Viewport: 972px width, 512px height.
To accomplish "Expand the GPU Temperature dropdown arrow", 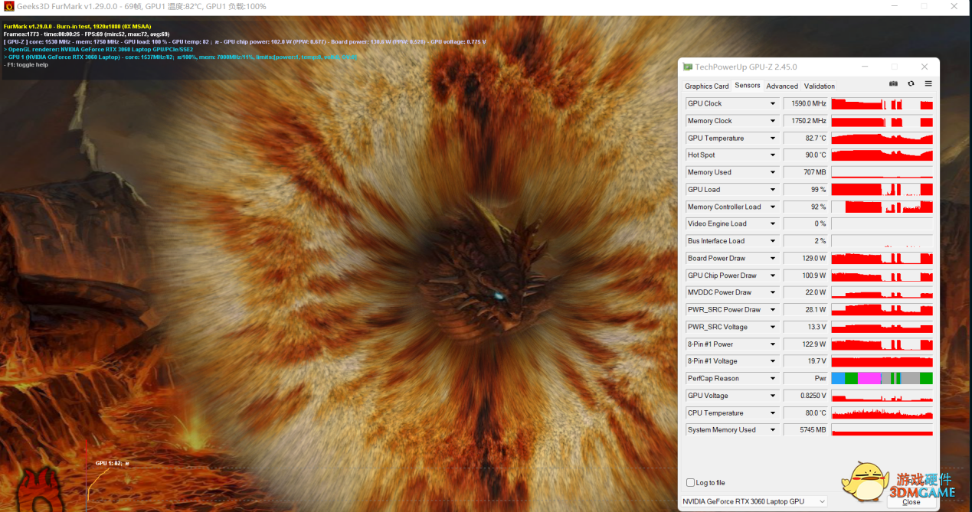I will pyautogui.click(x=773, y=139).
